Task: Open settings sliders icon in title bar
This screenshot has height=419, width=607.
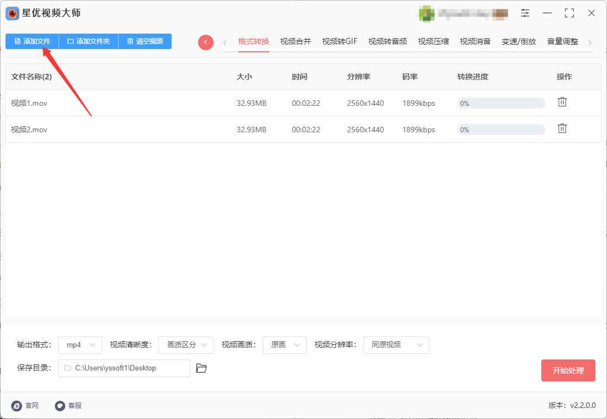Action: [x=525, y=13]
